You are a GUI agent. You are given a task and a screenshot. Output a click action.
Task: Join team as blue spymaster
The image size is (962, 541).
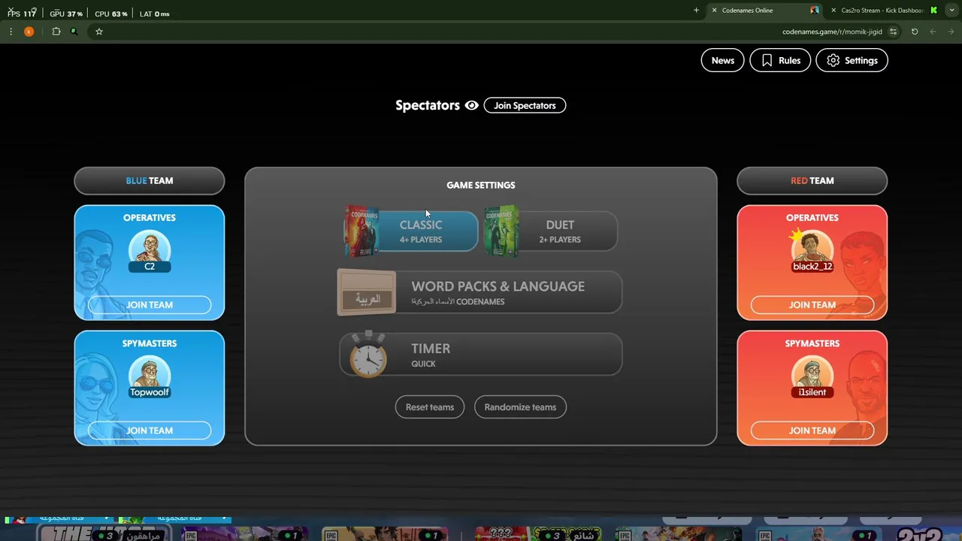point(150,431)
